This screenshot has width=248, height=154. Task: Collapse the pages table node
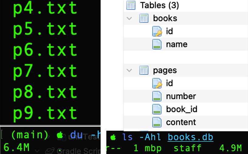(129, 71)
